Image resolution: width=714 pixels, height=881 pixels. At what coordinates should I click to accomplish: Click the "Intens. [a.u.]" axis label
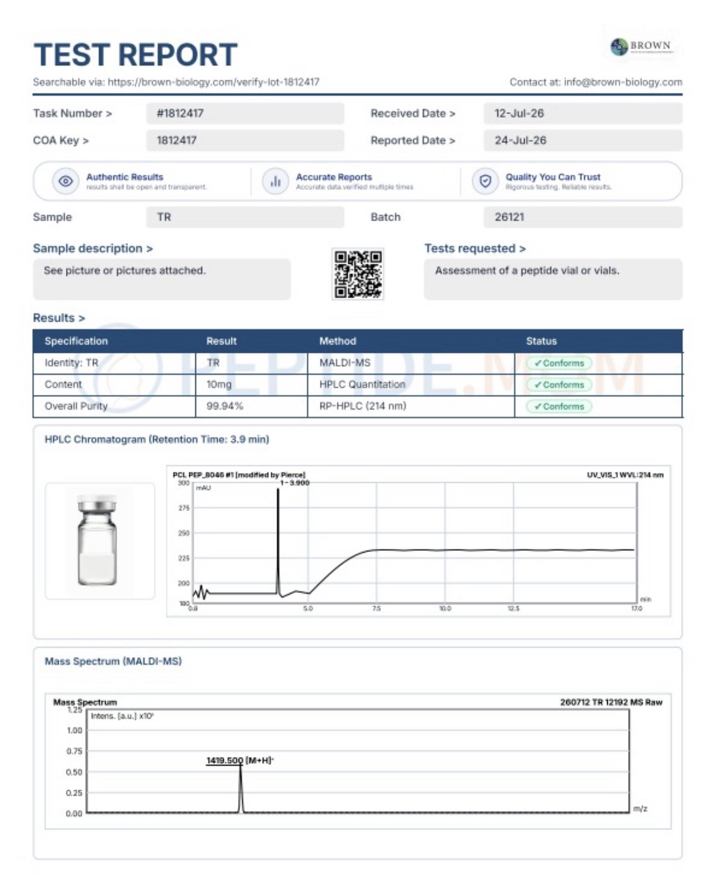tap(122, 716)
